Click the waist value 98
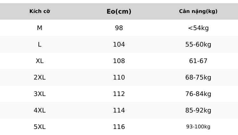The image size is (238, 135). pyautogui.click(x=119, y=28)
